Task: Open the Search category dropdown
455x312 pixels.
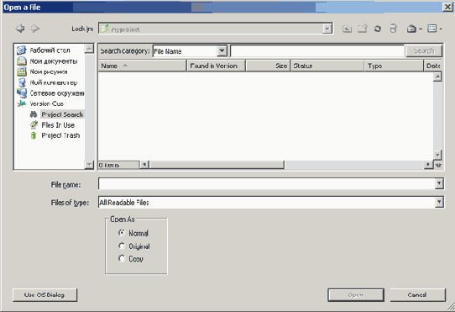Action: click(x=222, y=51)
